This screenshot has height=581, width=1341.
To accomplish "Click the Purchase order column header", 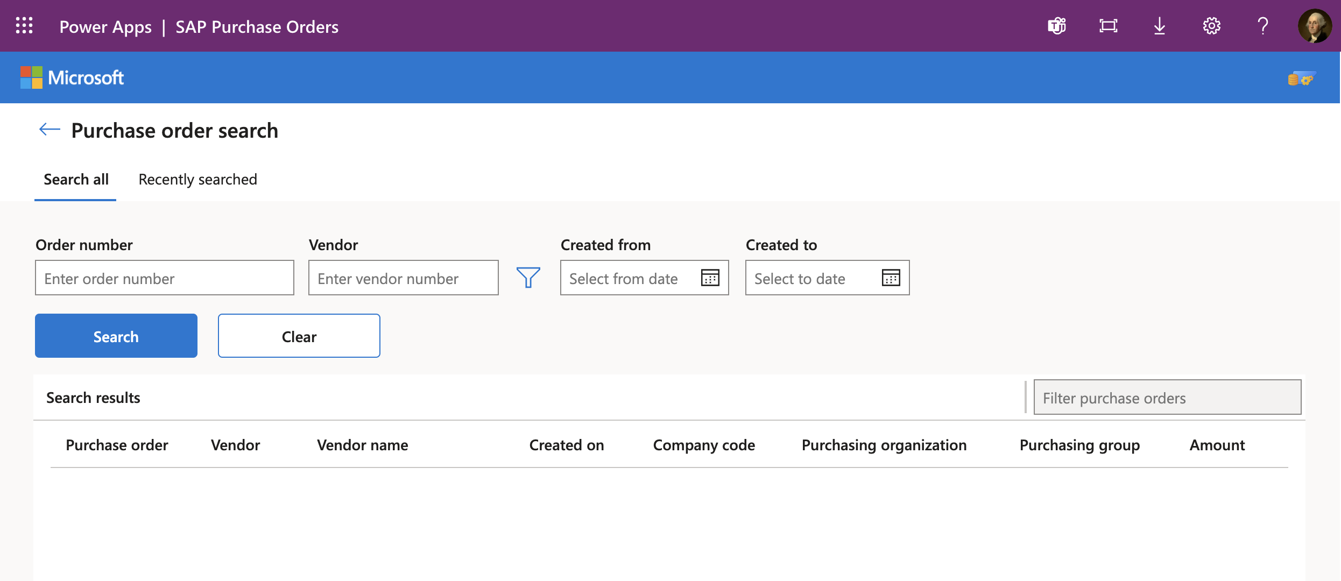I will tap(117, 444).
